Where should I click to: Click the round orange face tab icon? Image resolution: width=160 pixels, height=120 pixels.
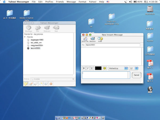[51, 84]
